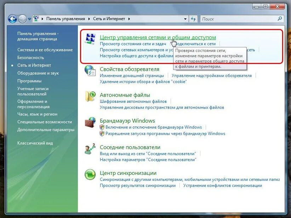
Task: Select Часы, язык и регион in sidebar
Action: 37,114
